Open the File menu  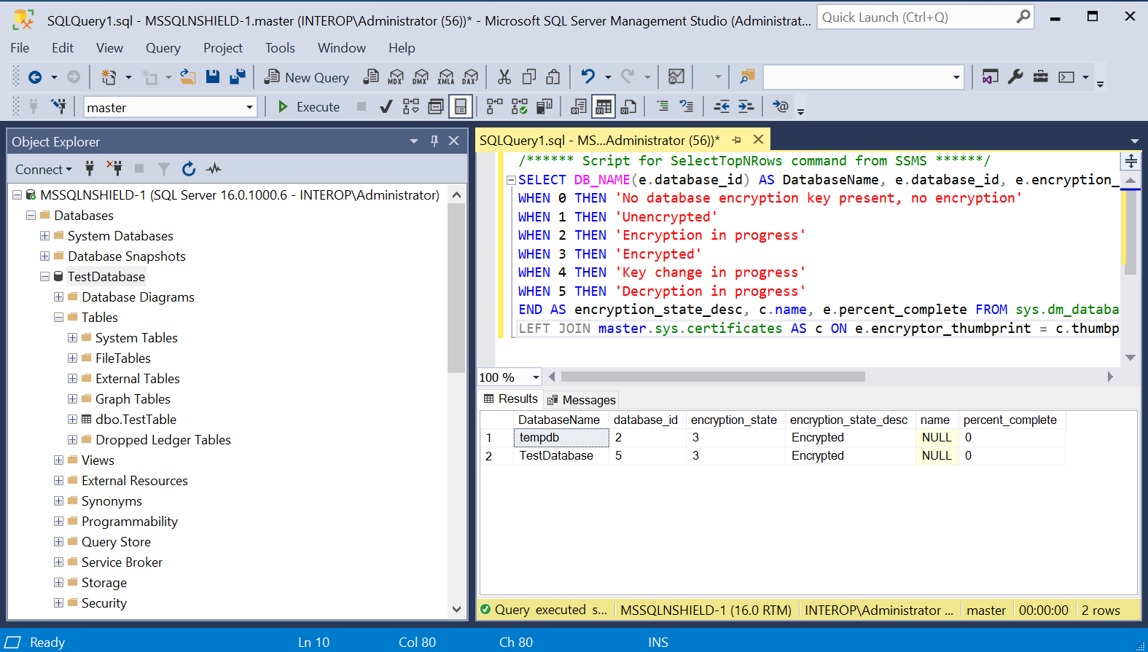pos(20,48)
